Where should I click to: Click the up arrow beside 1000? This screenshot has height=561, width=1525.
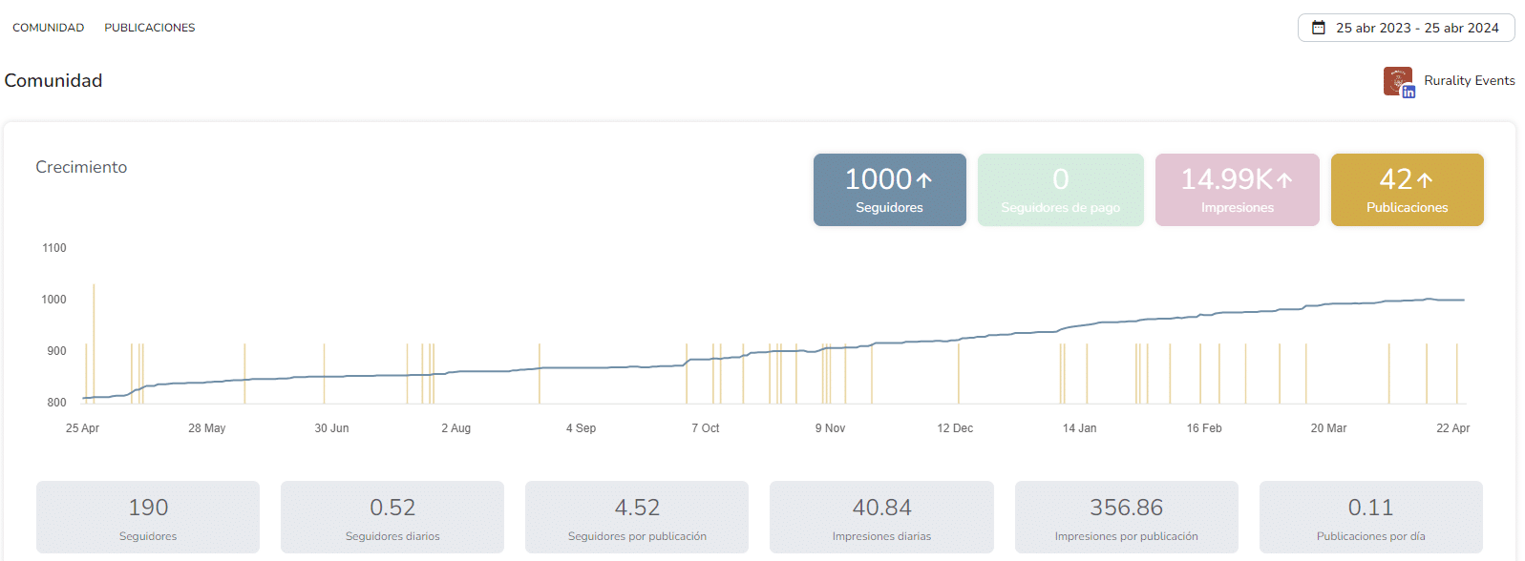[923, 179]
